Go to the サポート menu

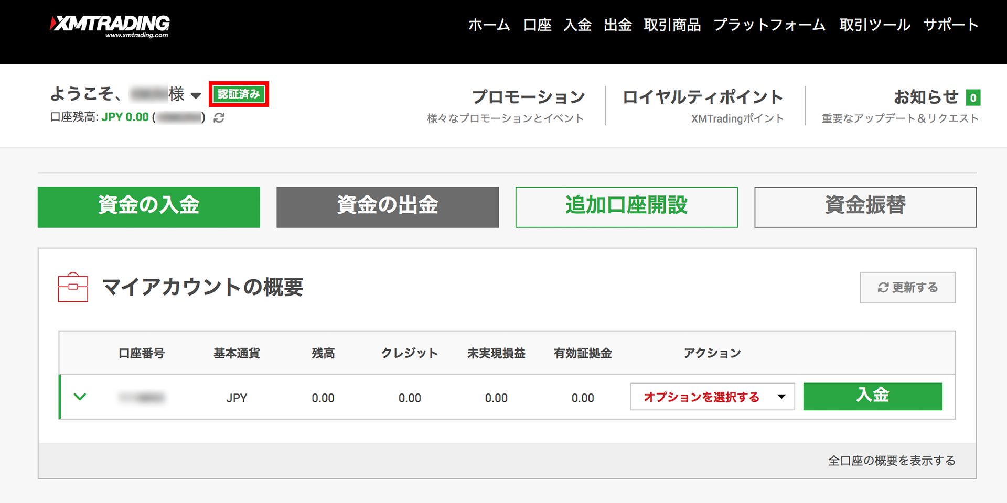pos(950,25)
